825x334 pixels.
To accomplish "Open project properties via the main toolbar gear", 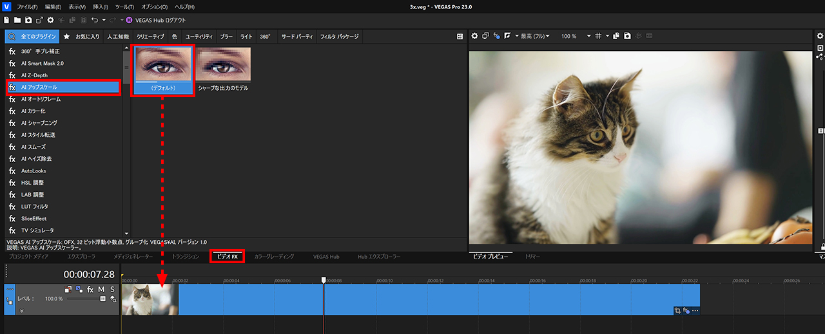I will 50,20.
